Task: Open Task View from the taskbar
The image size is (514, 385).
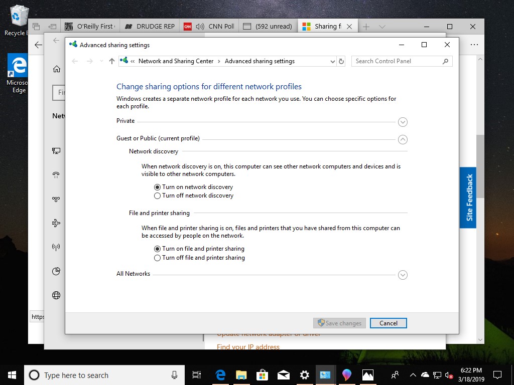Action: tap(196, 375)
